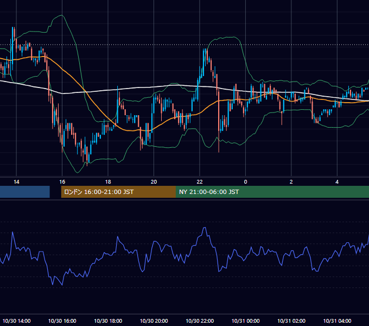This screenshot has height=326, width=369.
Task: Click the 10/31 00:00 date label
Action: click(245, 321)
